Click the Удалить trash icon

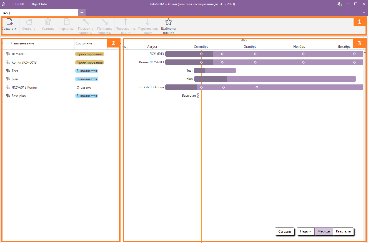(x=48, y=22)
